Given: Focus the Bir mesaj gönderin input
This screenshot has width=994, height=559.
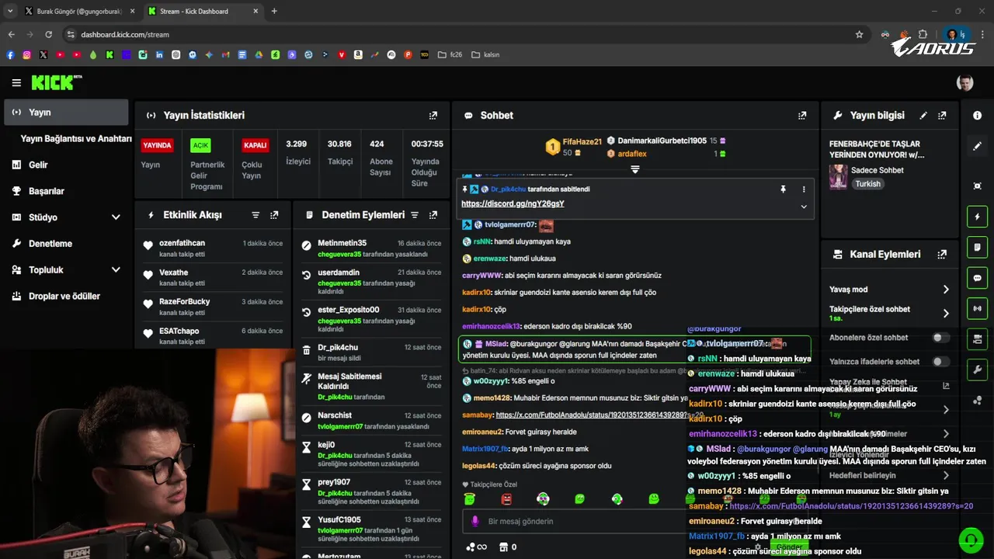Looking at the screenshot, I should 575,522.
